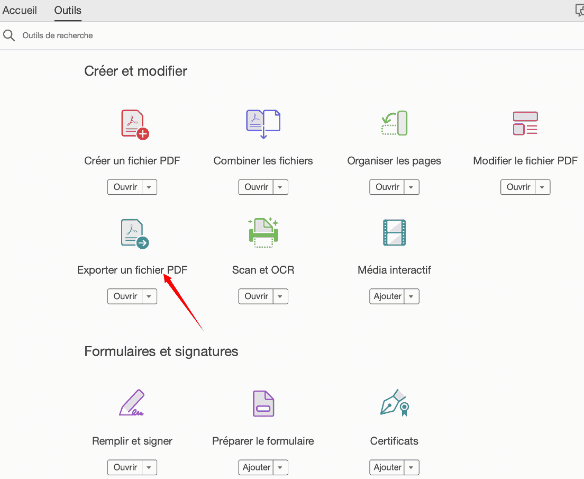Open dropdown arrow for Média interactif Ajouter

click(x=412, y=296)
